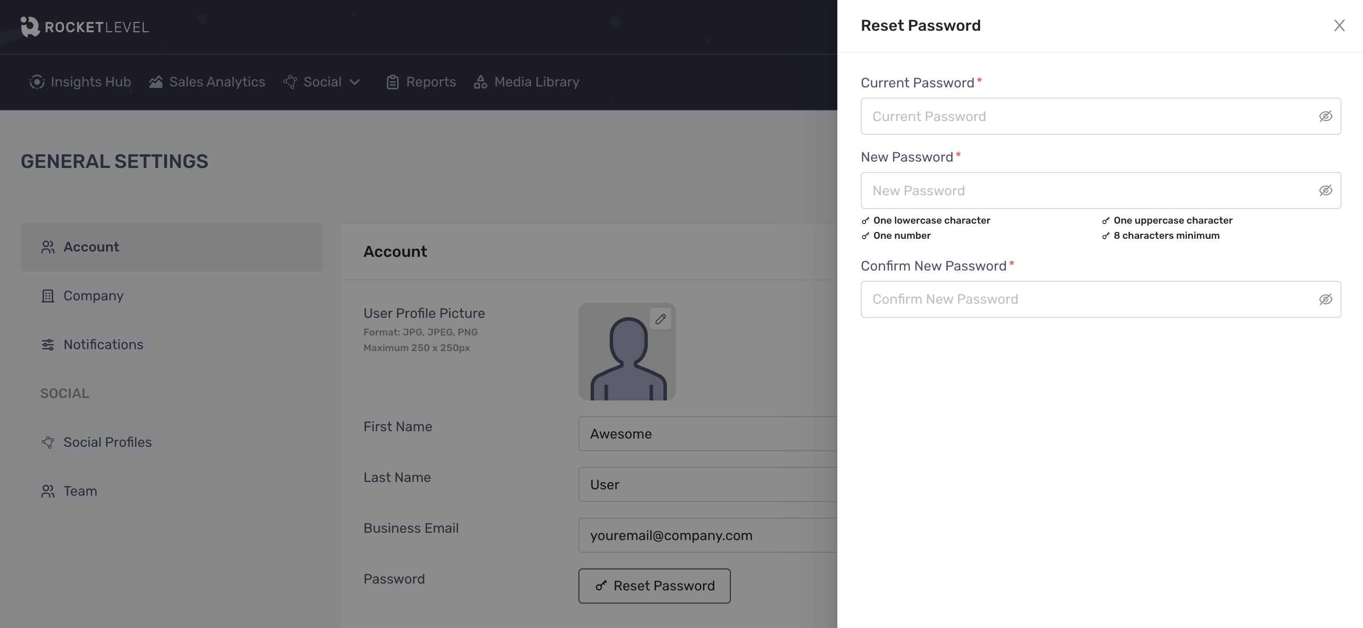Click the Social Profiles sidebar icon

pyautogui.click(x=47, y=442)
